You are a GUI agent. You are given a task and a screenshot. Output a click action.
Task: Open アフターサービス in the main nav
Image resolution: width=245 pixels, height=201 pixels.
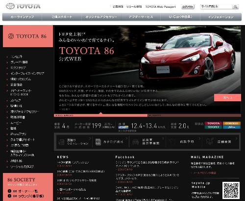pyautogui.click(x=141, y=17)
